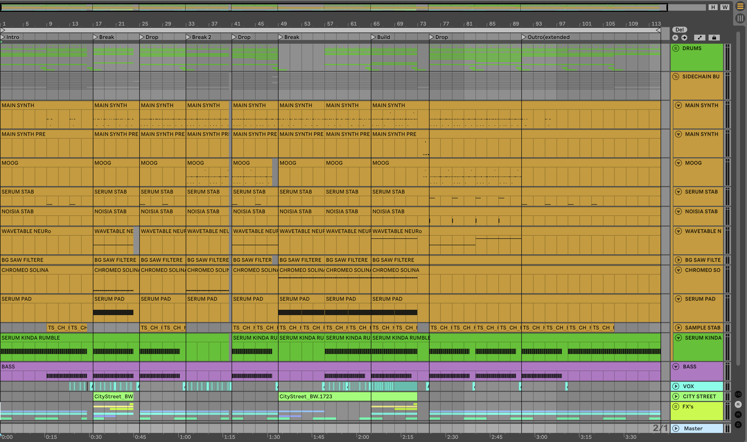Image resolution: width=747 pixels, height=442 pixels.
Task: Click the H optimize height button
Action: [x=713, y=7]
